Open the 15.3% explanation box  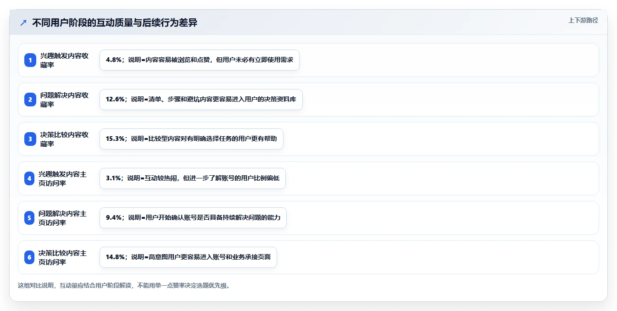pyautogui.click(x=191, y=139)
